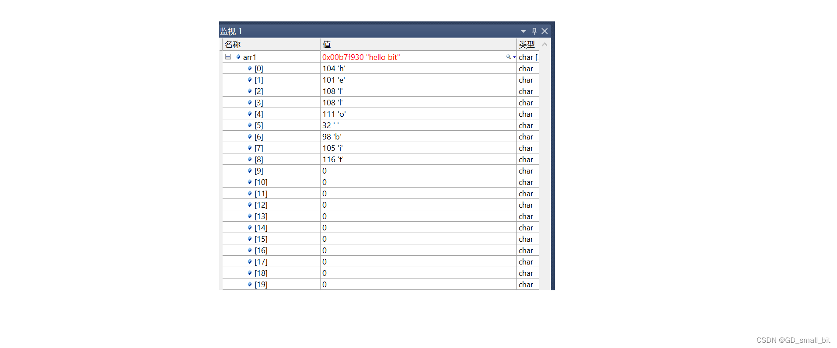Screen dimensions: 837x348
Task: Select the [5] element row
Action: tap(380, 125)
